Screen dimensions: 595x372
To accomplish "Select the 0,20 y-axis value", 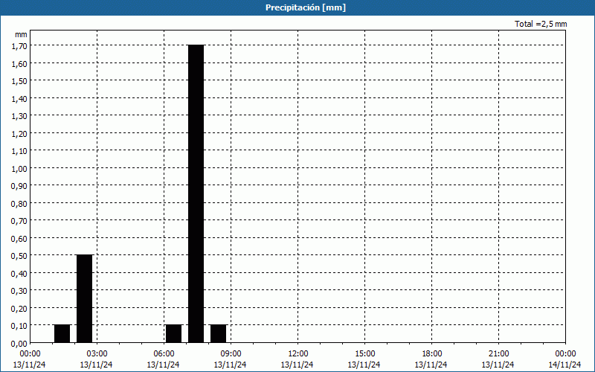I will [19, 309].
